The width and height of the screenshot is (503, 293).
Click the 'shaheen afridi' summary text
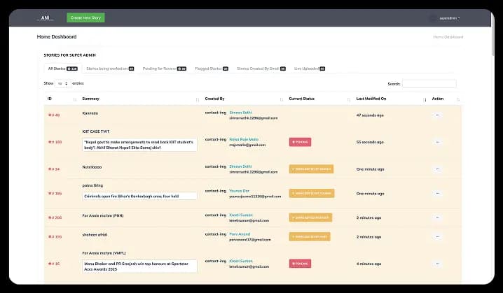pyautogui.click(x=95, y=235)
